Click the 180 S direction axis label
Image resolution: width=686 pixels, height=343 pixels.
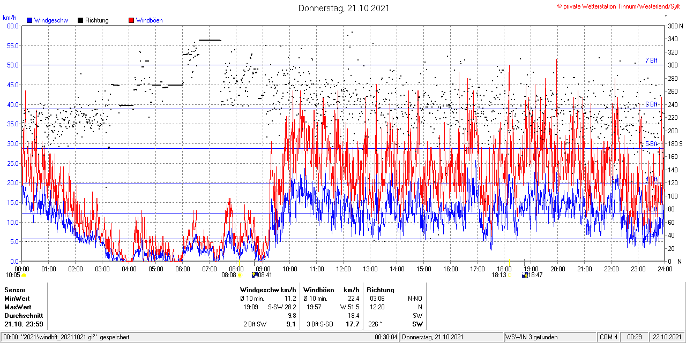(x=675, y=144)
